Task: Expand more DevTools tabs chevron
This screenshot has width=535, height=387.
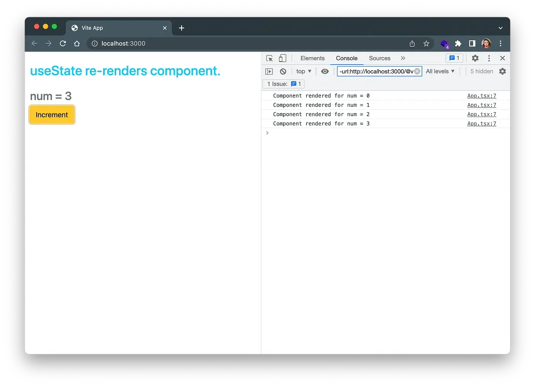Action: pos(403,58)
